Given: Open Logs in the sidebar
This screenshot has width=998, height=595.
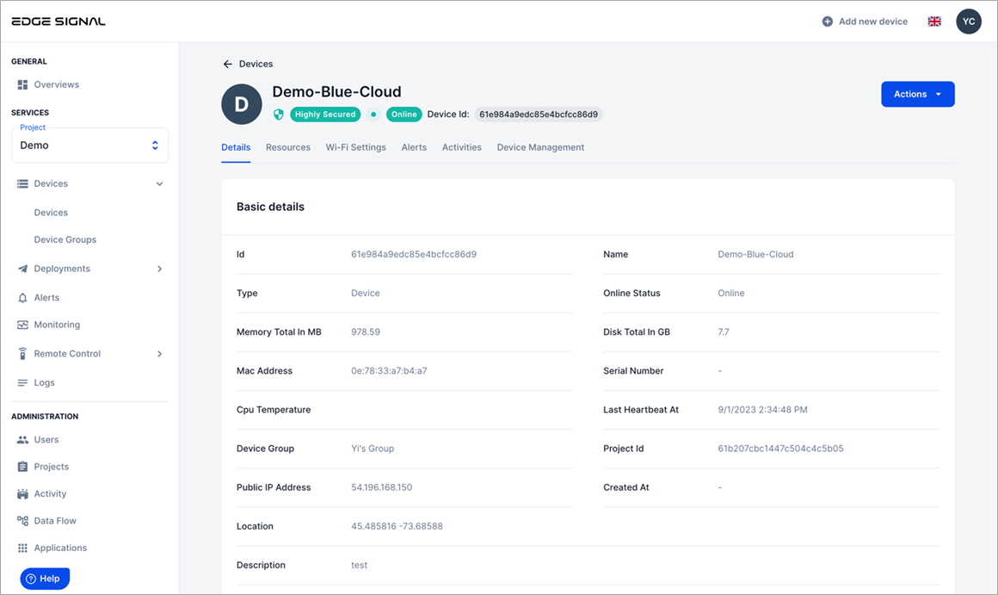Looking at the screenshot, I should tap(45, 383).
